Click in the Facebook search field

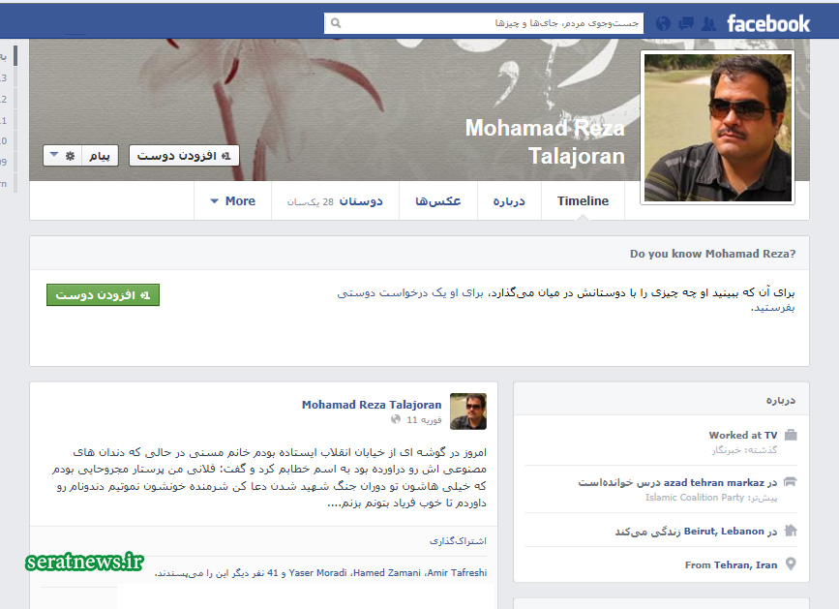484,23
